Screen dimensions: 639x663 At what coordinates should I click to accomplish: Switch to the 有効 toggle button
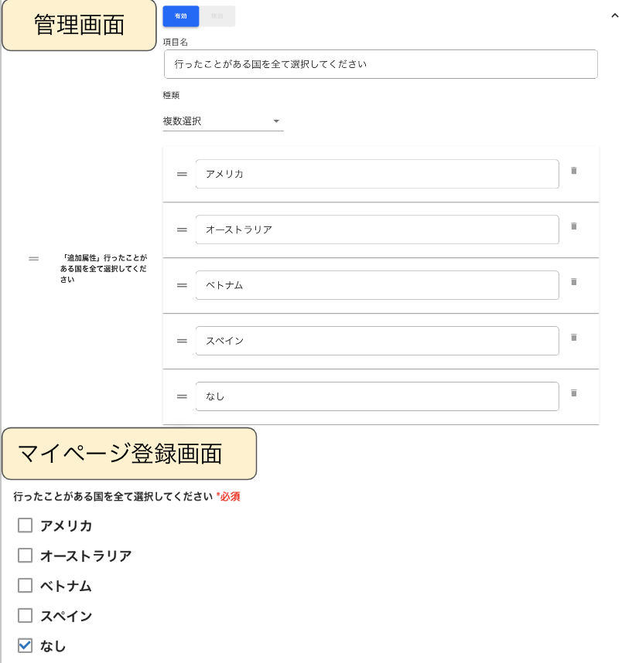pyautogui.click(x=181, y=16)
